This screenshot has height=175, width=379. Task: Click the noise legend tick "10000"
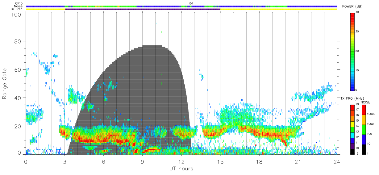click(x=371, y=114)
